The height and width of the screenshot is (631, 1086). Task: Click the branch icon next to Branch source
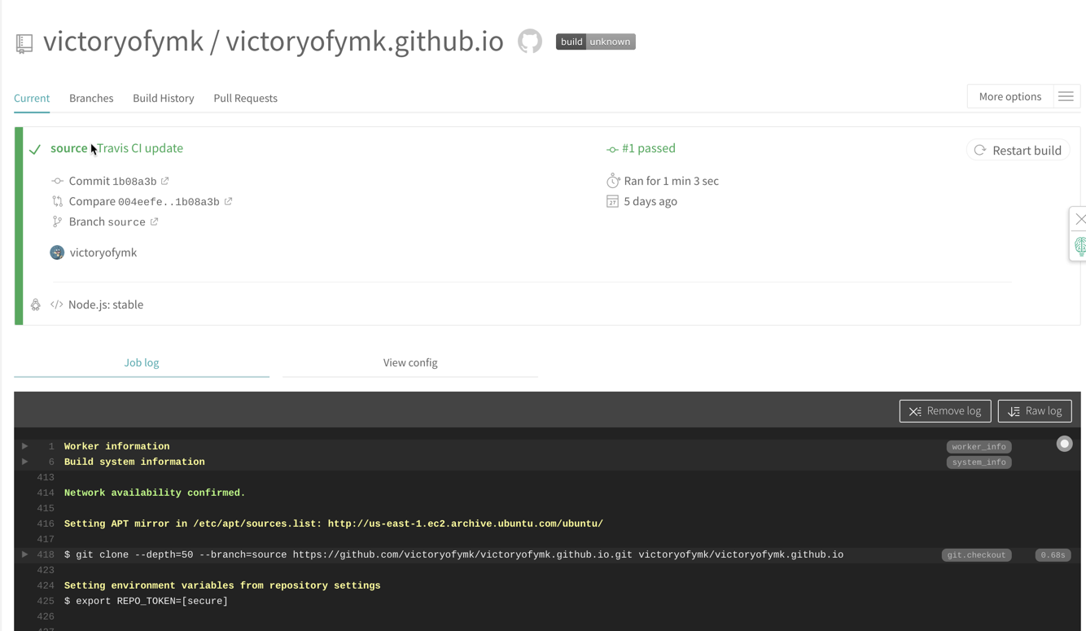point(57,221)
